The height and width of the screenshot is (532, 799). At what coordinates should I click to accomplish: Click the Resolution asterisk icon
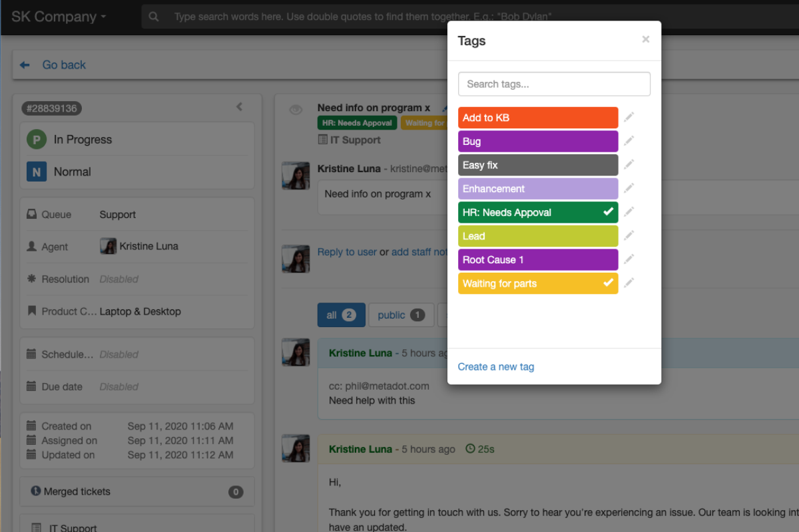point(31,279)
